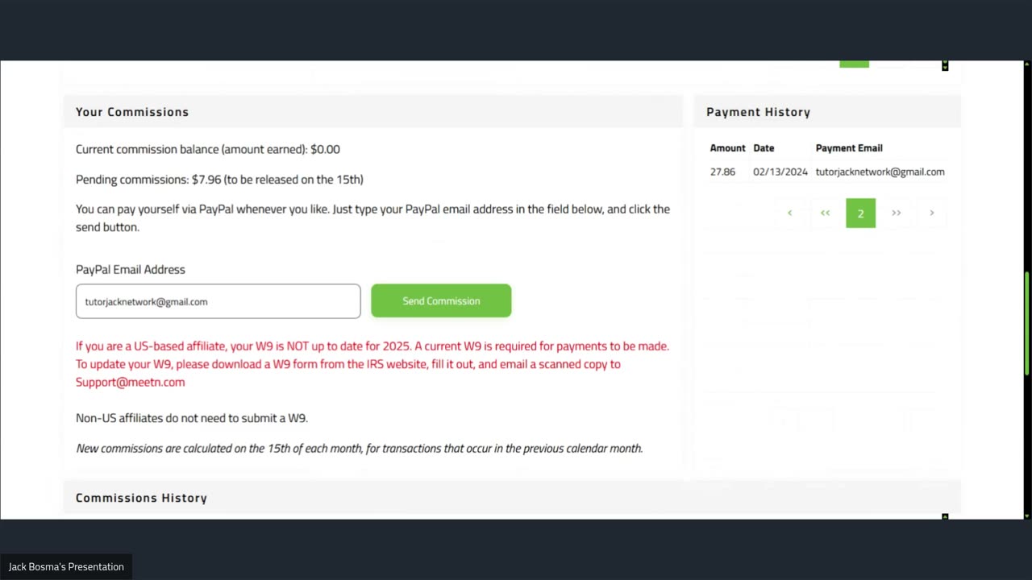Click the 02/13/2024 payment date cell
This screenshot has width=1032, height=580.
tap(780, 172)
